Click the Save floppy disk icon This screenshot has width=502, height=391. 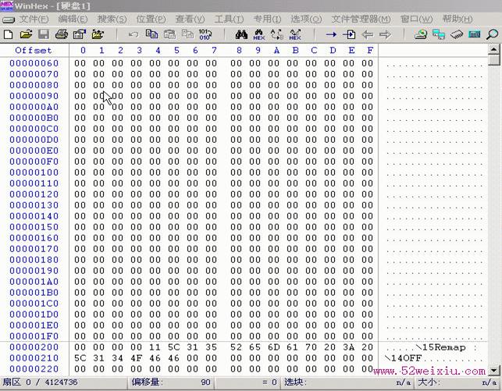[x=44, y=34]
